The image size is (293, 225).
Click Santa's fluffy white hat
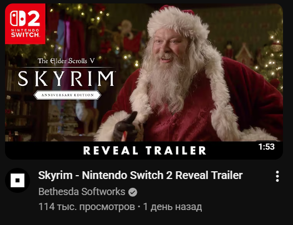177,23
